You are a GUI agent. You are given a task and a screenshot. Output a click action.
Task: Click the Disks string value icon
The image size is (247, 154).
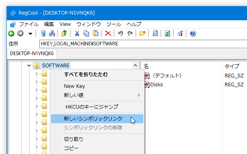[x=147, y=85]
